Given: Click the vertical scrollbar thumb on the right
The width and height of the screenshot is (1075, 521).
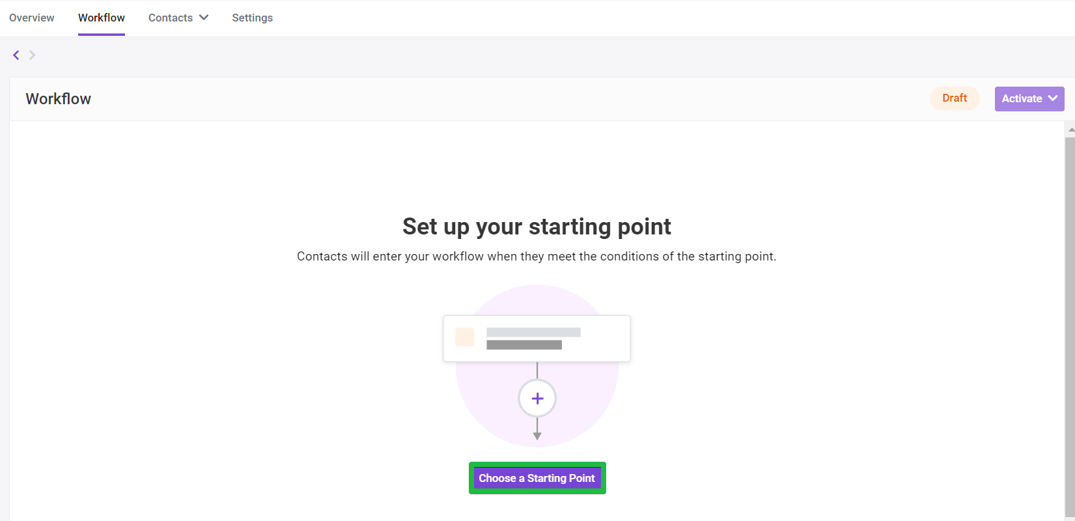Looking at the screenshot, I should [1070, 326].
